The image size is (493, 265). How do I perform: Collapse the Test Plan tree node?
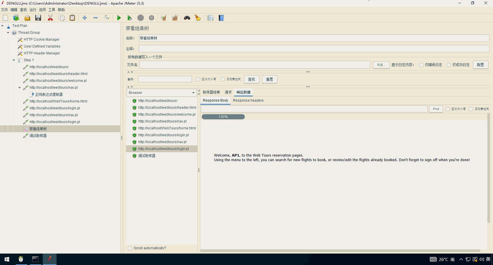(x=2, y=26)
